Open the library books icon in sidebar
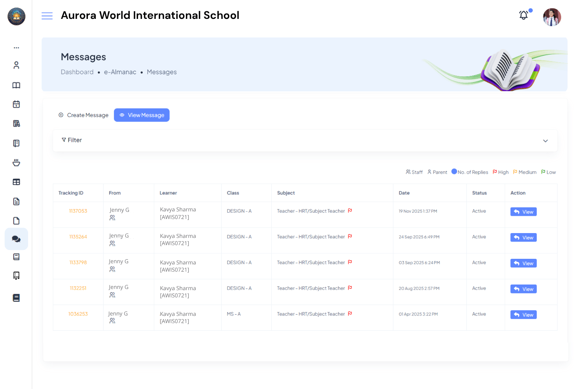 click(16, 123)
